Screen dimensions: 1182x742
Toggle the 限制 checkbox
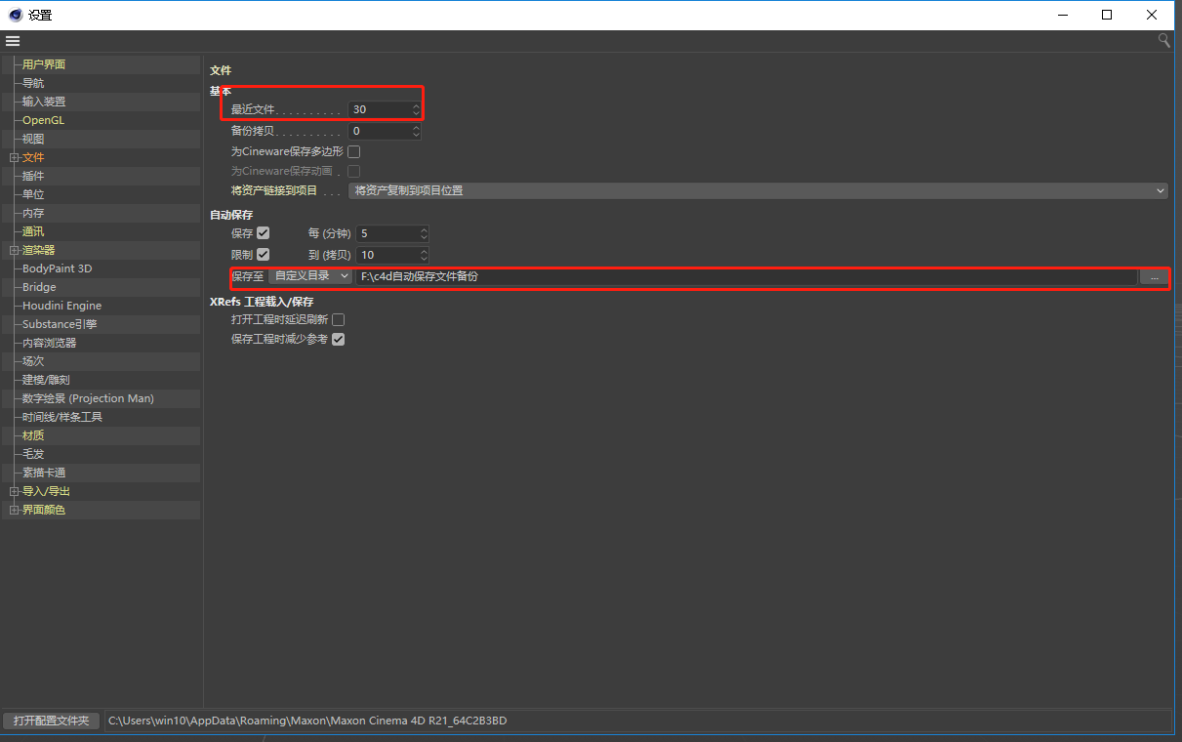pyautogui.click(x=263, y=254)
